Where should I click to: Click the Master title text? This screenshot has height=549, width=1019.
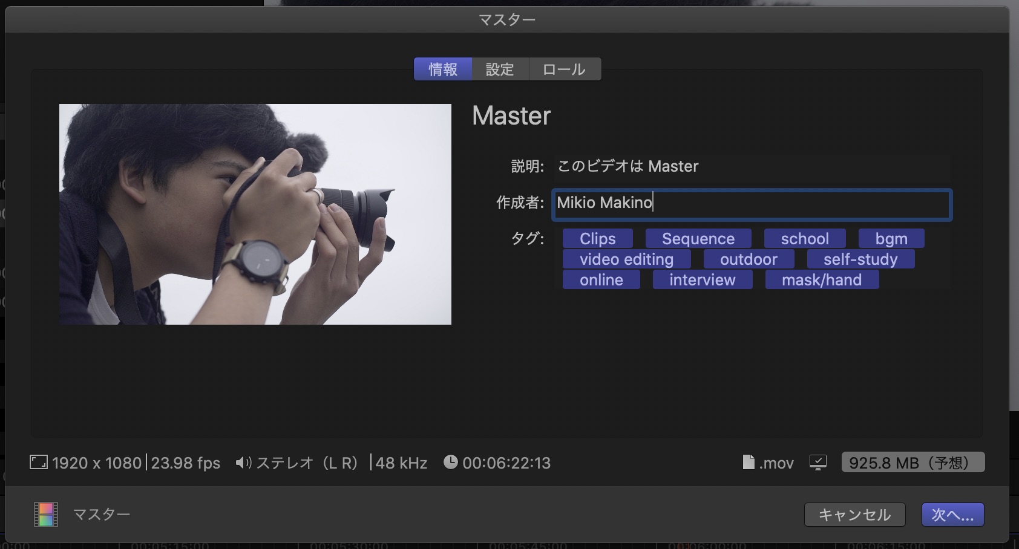point(511,115)
